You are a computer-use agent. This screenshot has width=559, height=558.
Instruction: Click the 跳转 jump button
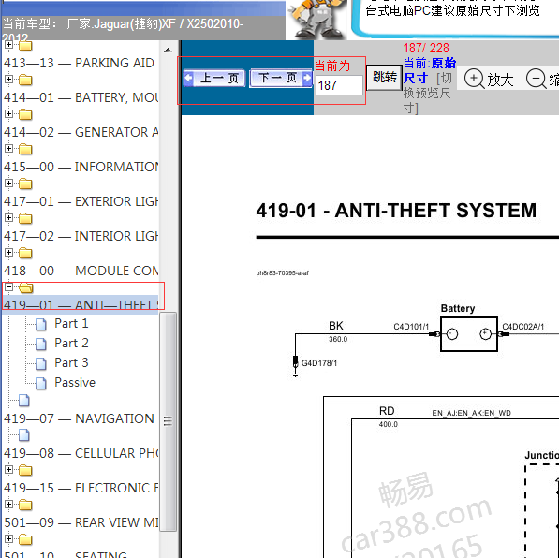coord(384,77)
